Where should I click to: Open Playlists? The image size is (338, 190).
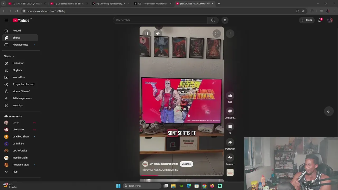[x=20, y=70]
